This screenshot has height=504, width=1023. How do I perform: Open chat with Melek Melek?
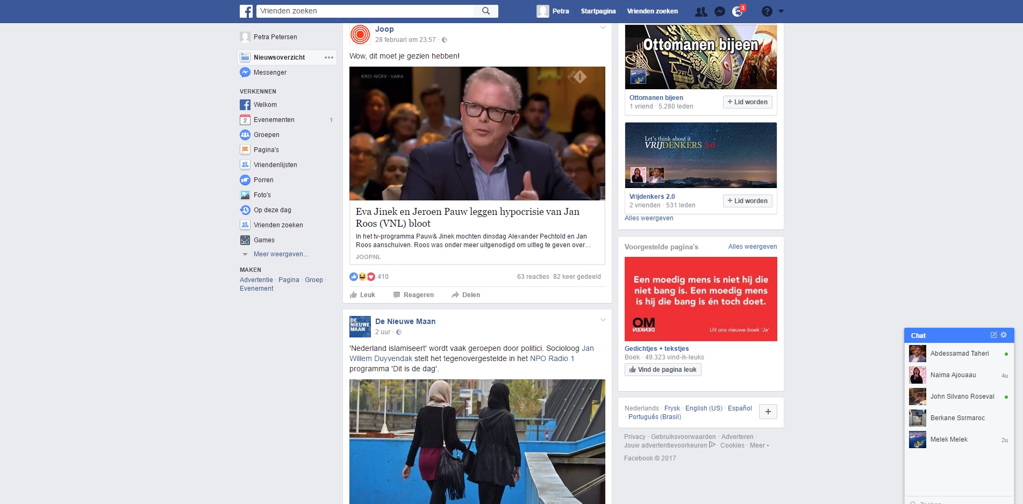[959, 440]
